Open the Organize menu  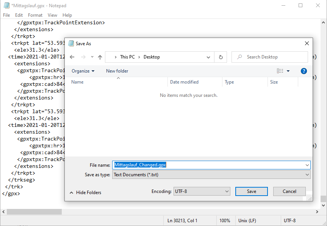coord(83,71)
